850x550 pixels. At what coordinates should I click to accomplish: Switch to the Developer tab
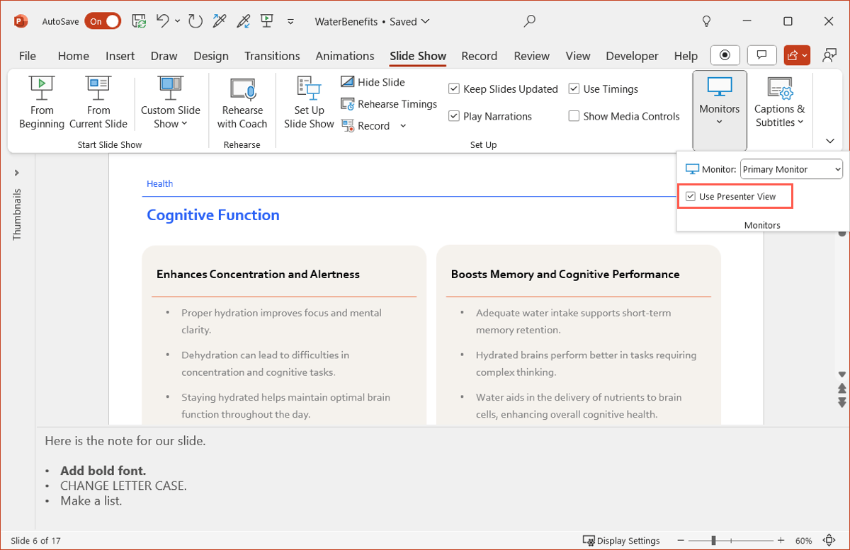point(632,56)
